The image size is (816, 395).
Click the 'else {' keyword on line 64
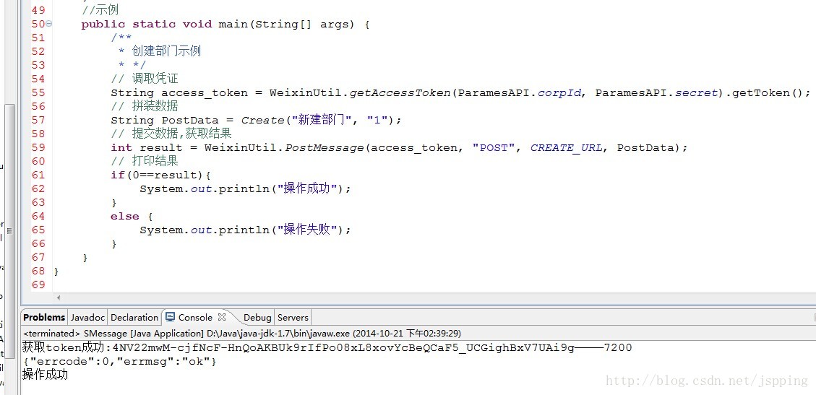click(x=132, y=216)
